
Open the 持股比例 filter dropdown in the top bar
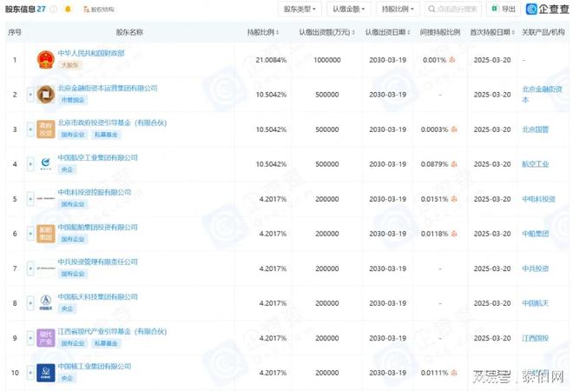click(x=398, y=9)
